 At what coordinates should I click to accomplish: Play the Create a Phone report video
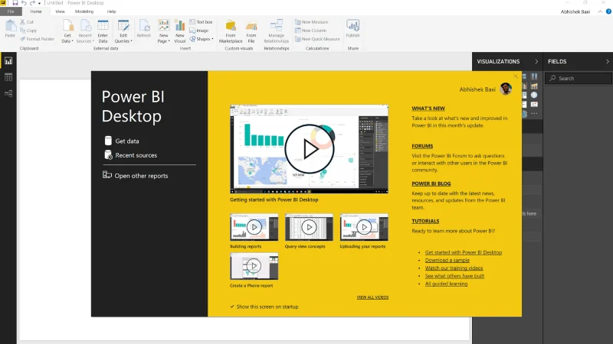(x=254, y=266)
